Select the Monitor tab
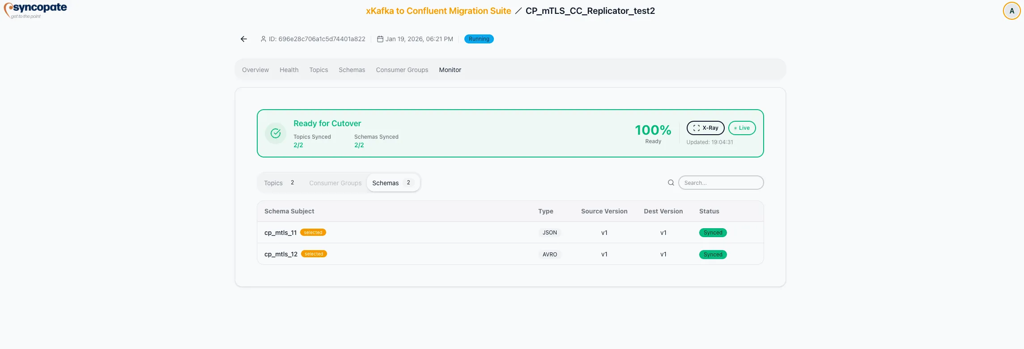The image size is (1024, 349). [x=450, y=70]
